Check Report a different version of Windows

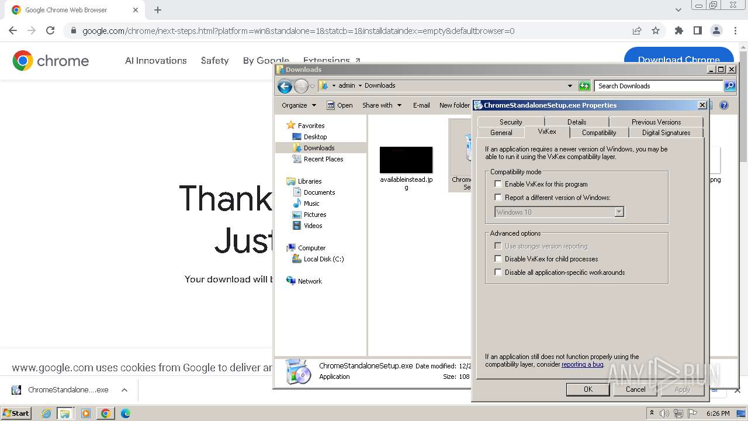pos(498,198)
